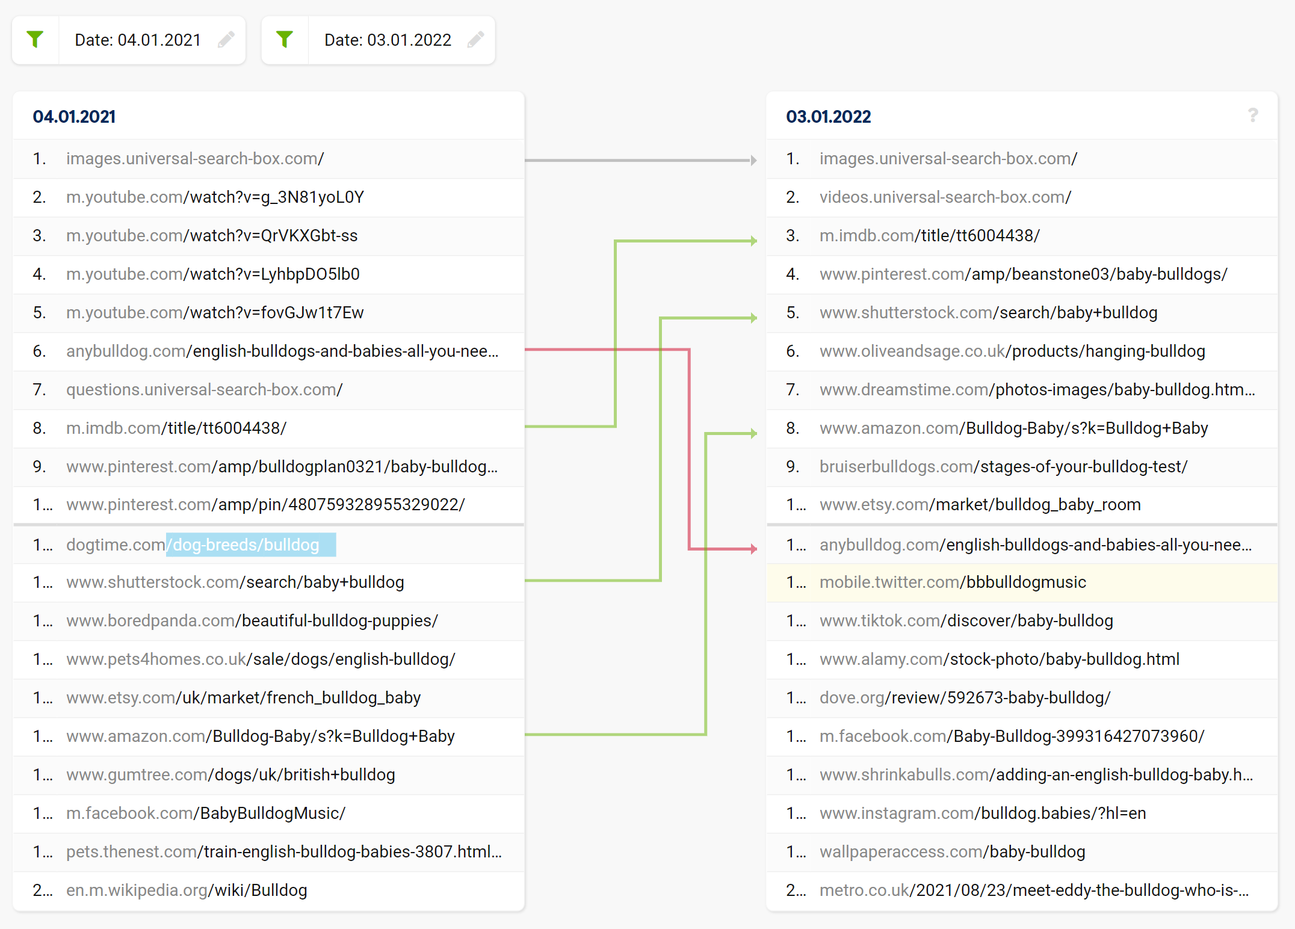1295x929 pixels.
Task: Click questions.universal-search-box.com/ entry
Action: (x=205, y=390)
